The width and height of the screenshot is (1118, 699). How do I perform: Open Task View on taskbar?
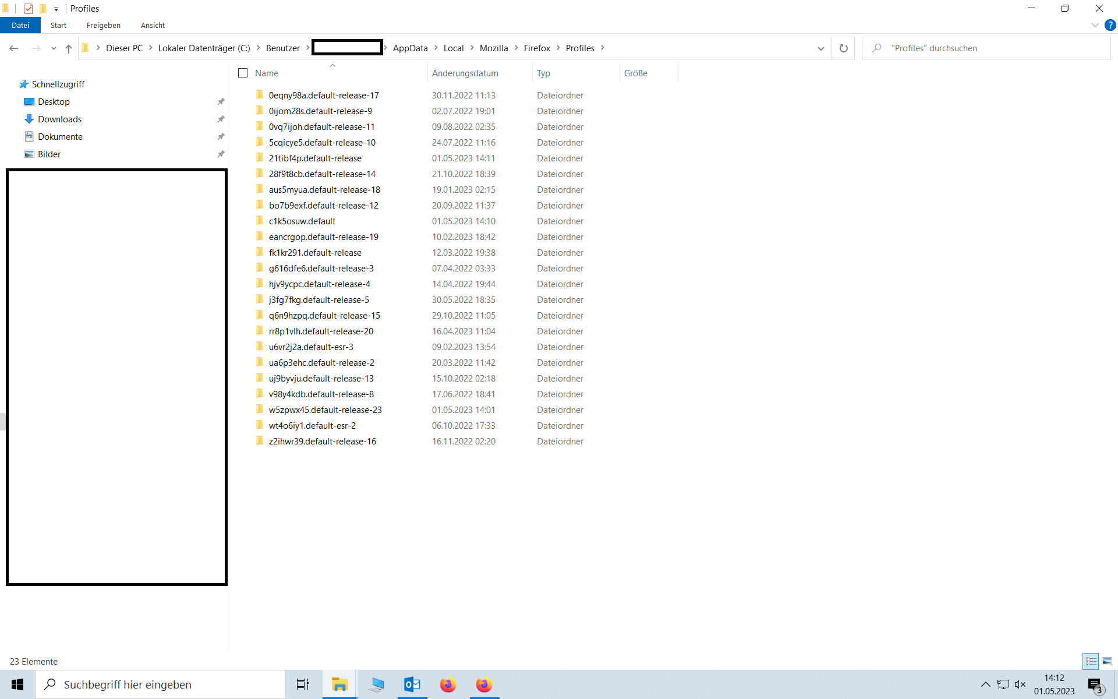coord(303,684)
